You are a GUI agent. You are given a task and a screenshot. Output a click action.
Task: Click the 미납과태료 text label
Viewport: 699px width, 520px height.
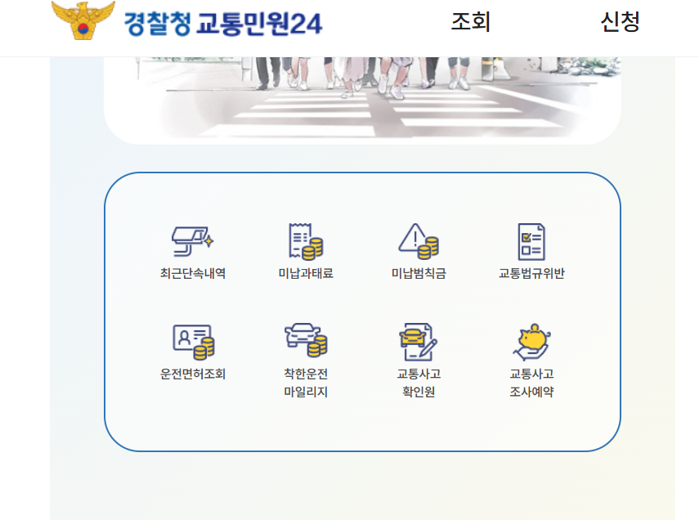pyautogui.click(x=306, y=273)
